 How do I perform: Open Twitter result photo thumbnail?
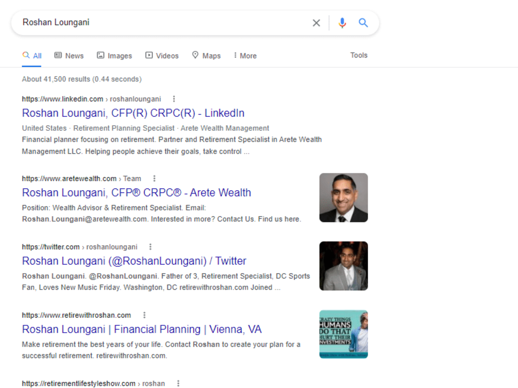tap(343, 266)
